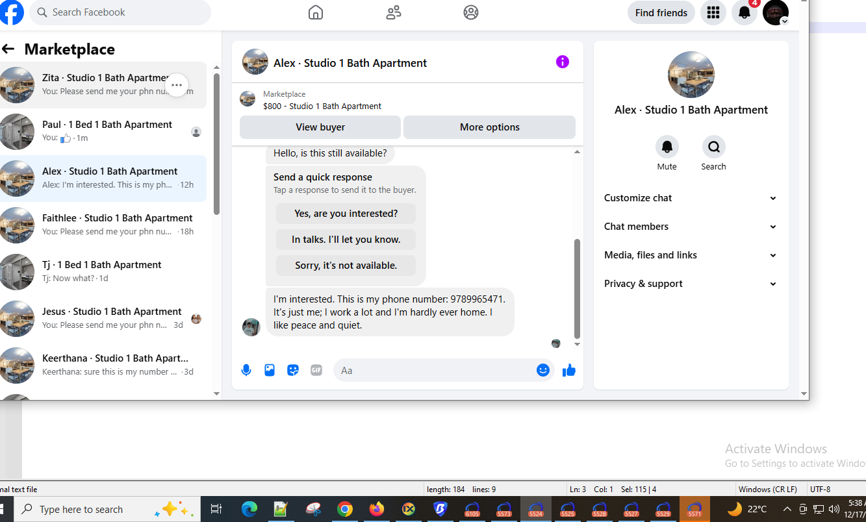The height and width of the screenshot is (522, 866).
Task: Click the conversation list scroll-down arrow
Action: pyautogui.click(x=217, y=393)
